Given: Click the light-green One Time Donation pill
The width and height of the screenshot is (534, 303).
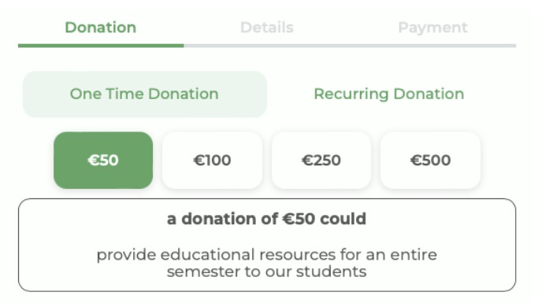Looking at the screenshot, I should (145, 94).
